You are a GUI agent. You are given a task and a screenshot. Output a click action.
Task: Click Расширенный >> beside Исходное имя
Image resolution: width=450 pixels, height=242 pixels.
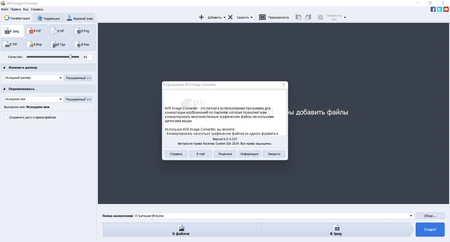pyautogui.click(x=78, y=99)
